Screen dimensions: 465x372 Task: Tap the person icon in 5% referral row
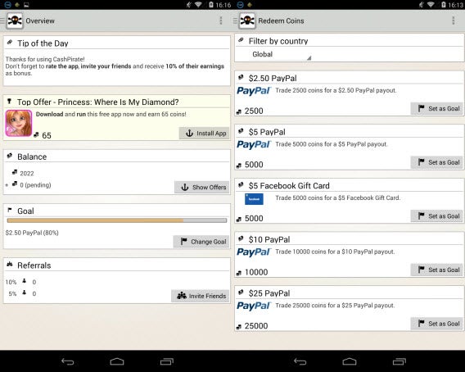(x=25, y=293)
